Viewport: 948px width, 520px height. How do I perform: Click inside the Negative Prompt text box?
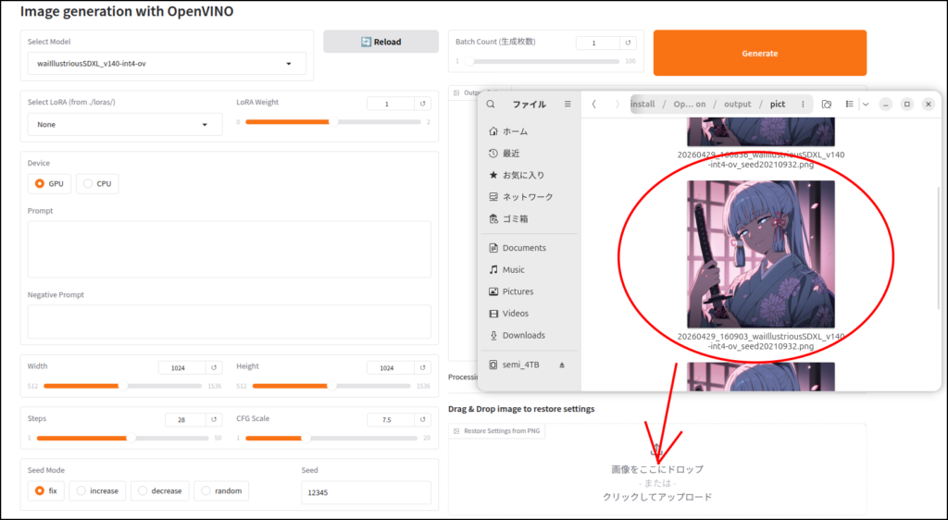(x=229, y=321)
